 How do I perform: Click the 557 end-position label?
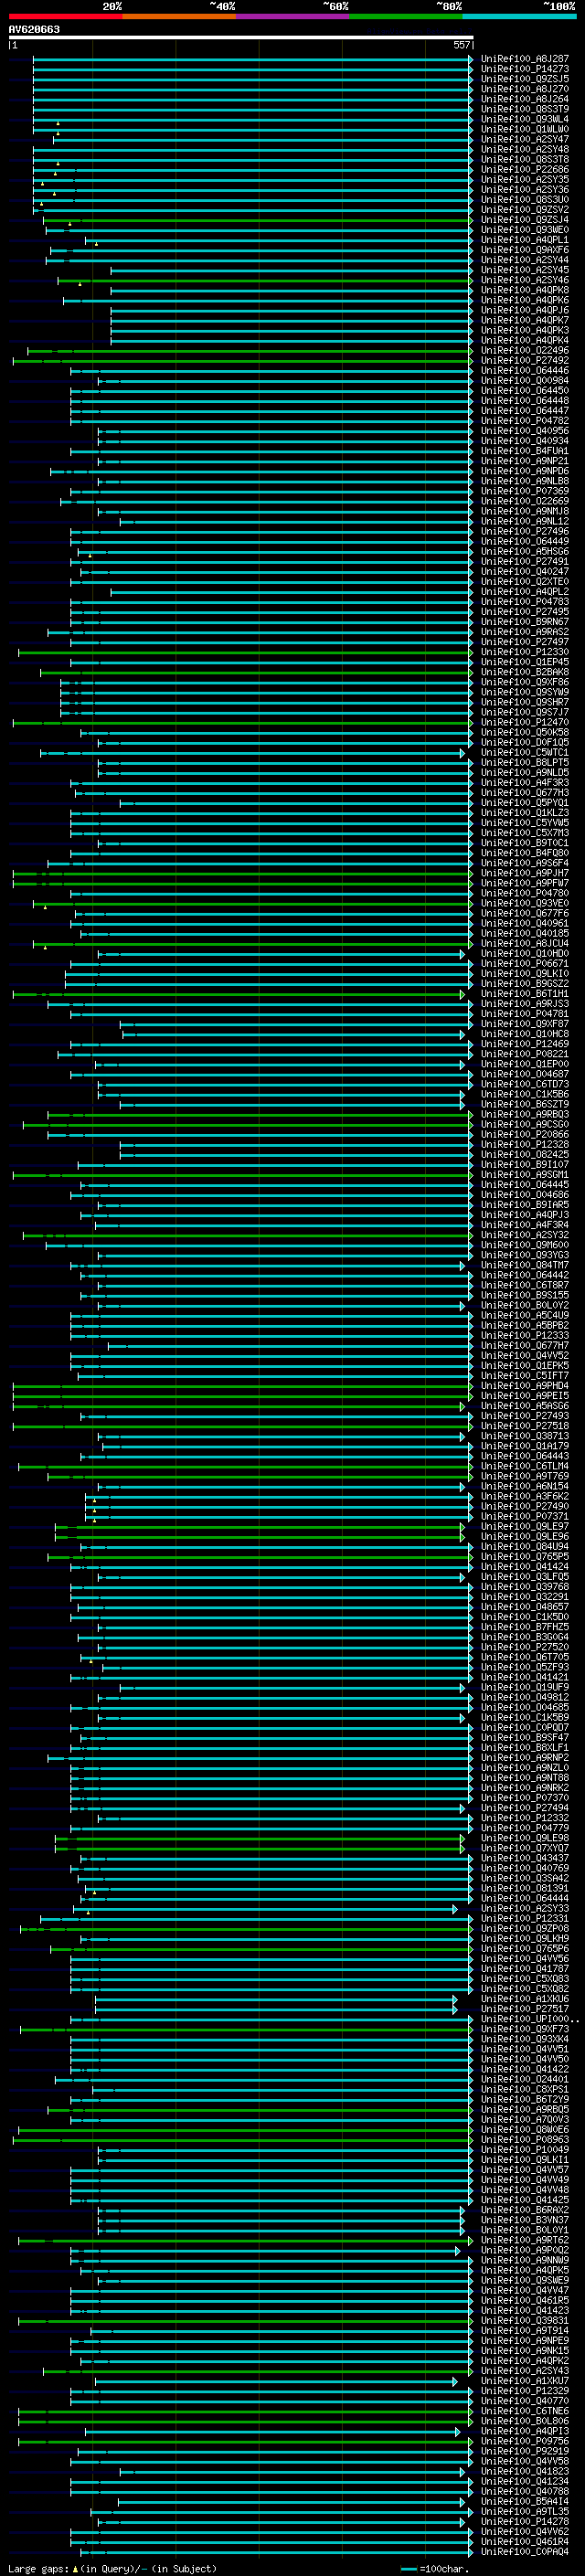click(461, 45)
